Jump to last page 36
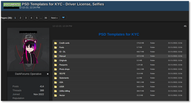Viewport: 192px width, 104px height. [46, 18]
